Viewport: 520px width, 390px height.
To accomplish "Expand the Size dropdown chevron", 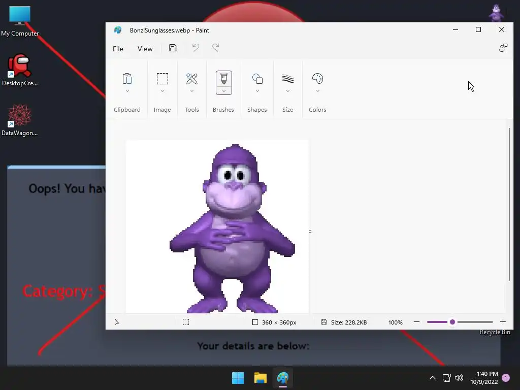I will pos(288,91).
